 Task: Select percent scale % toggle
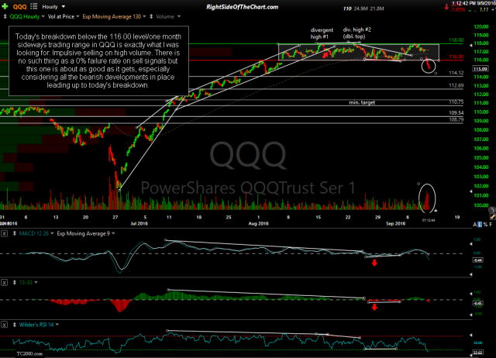(x=485, y=225)
